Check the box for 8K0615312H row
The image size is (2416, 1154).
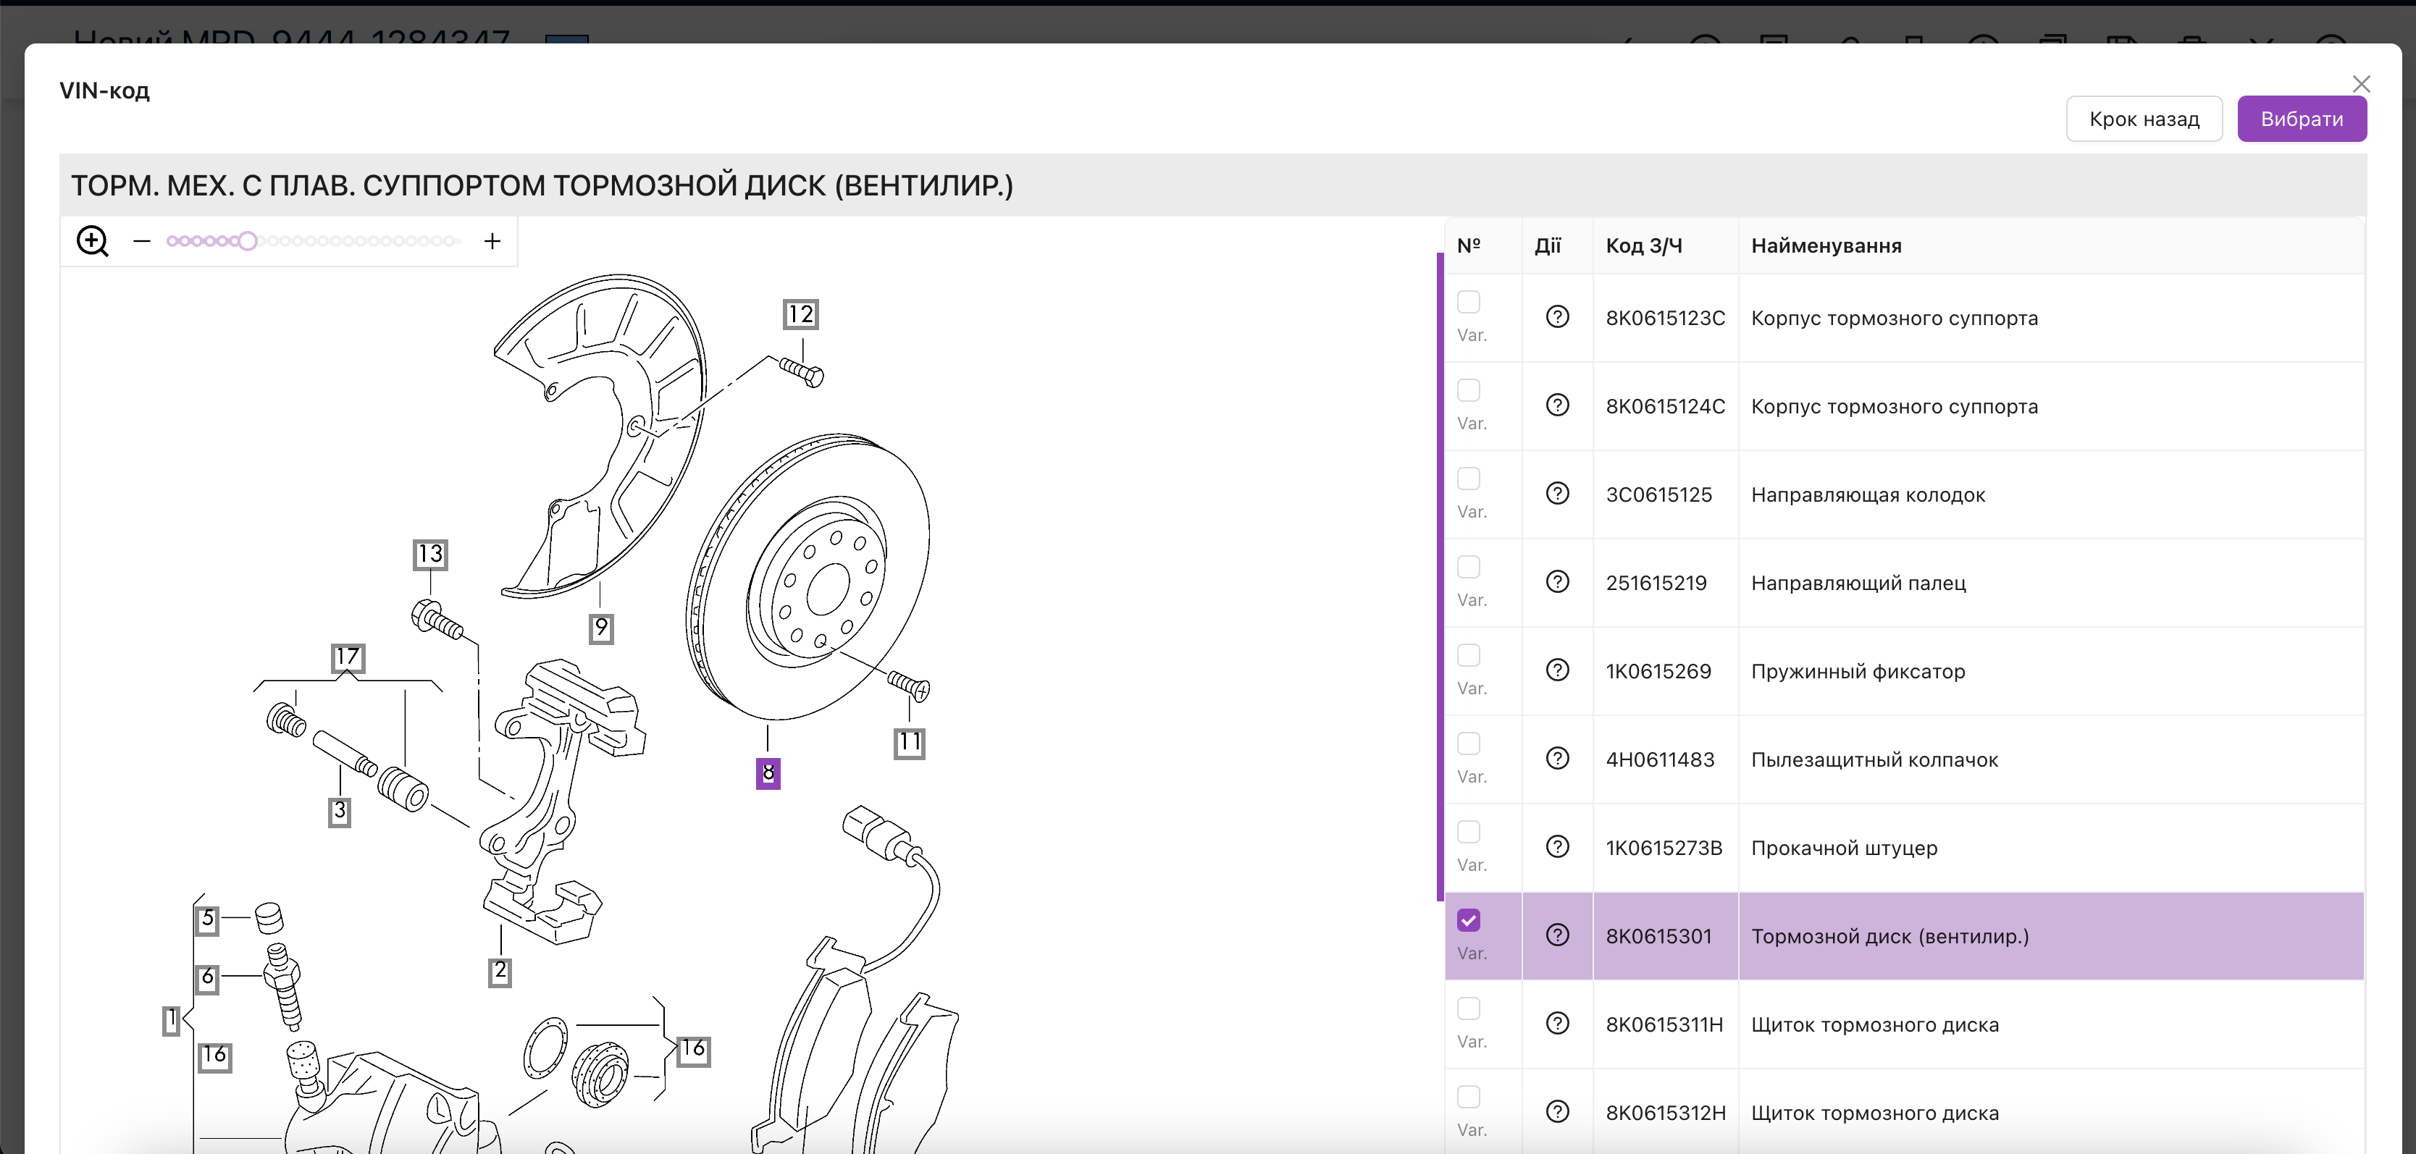tap(1469, 1097)
